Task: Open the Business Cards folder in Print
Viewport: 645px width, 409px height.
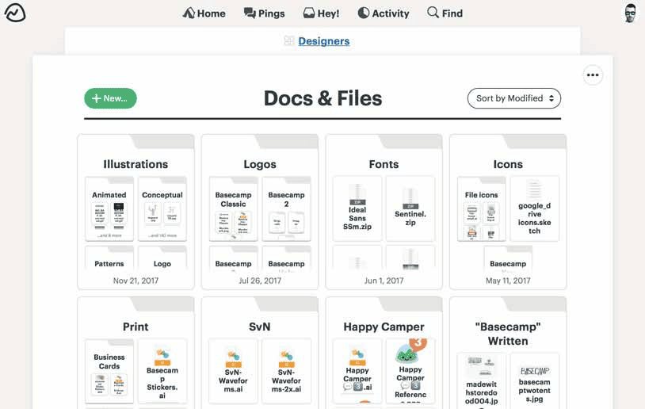Action: tap(109, 371)
